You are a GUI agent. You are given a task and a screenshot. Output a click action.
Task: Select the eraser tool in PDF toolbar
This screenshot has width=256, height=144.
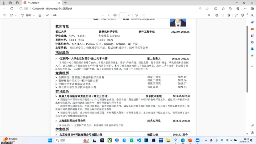(40, 15)
